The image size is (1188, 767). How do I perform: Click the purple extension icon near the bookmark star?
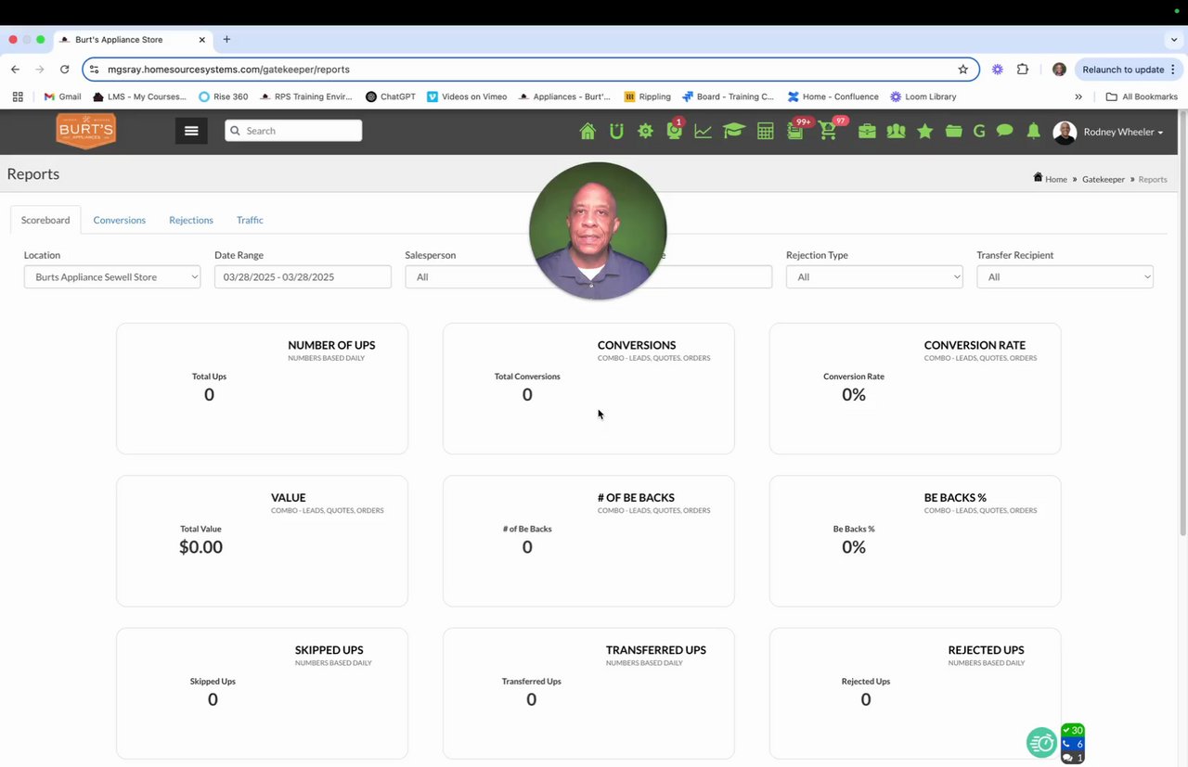pyautogui.click(x=998, y=70)
